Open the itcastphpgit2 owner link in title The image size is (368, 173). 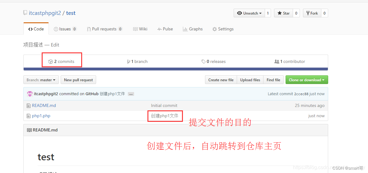[x=45, y=13]
